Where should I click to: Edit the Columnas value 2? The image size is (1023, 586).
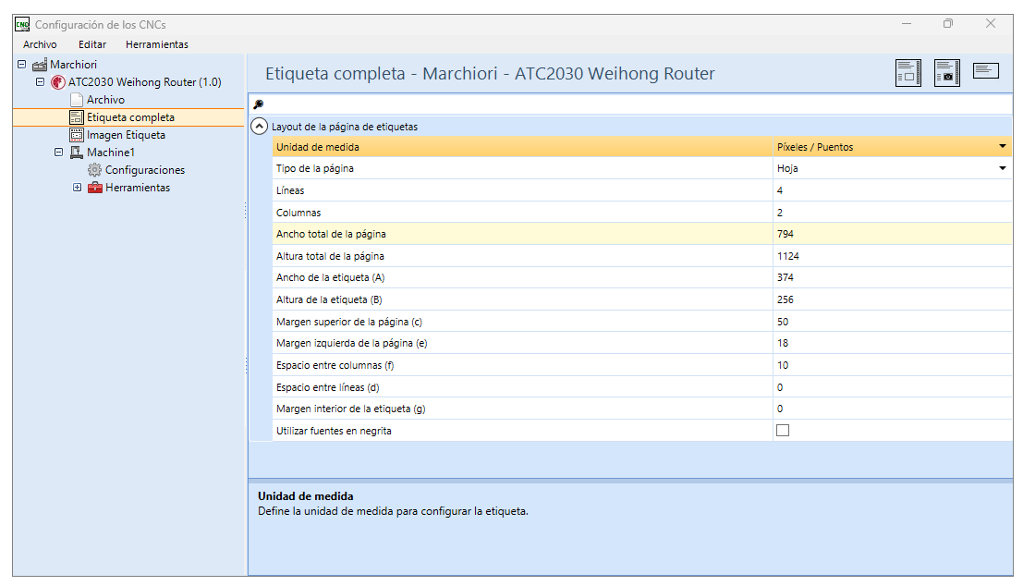(x=892, y=213)
